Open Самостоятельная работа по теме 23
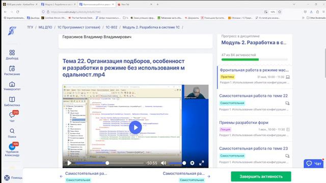The image size is (326, 183). pos(254,148)
